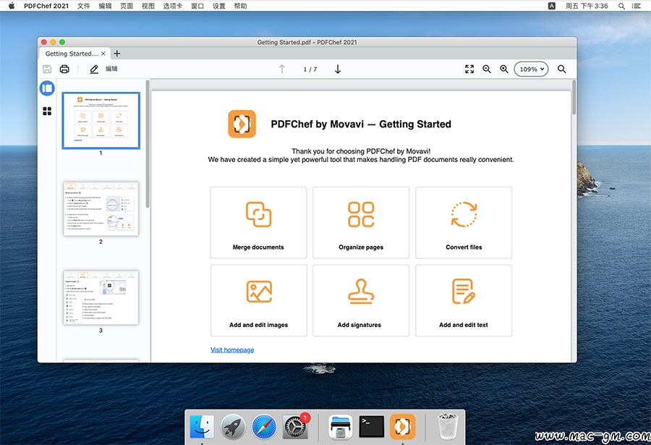Follow the Visit homepage link
Screen dimensions: 651x445
(232, 350)
